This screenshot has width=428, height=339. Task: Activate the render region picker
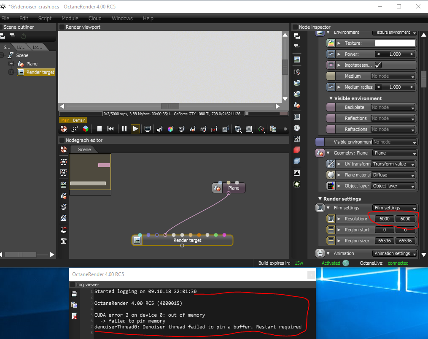(x=214, y=129)
